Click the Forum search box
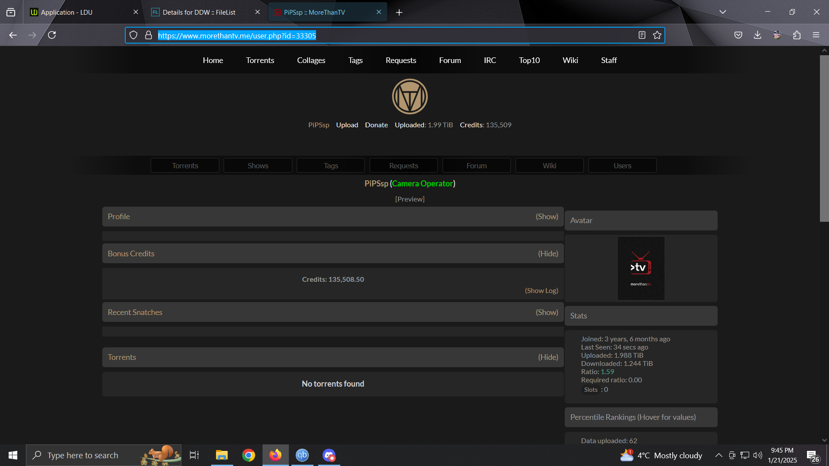The height and width of the screenshot is (466, 829). tap(476, 166)
